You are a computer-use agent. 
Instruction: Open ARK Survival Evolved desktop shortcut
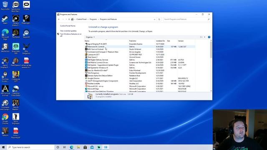[x=5, y=91]
